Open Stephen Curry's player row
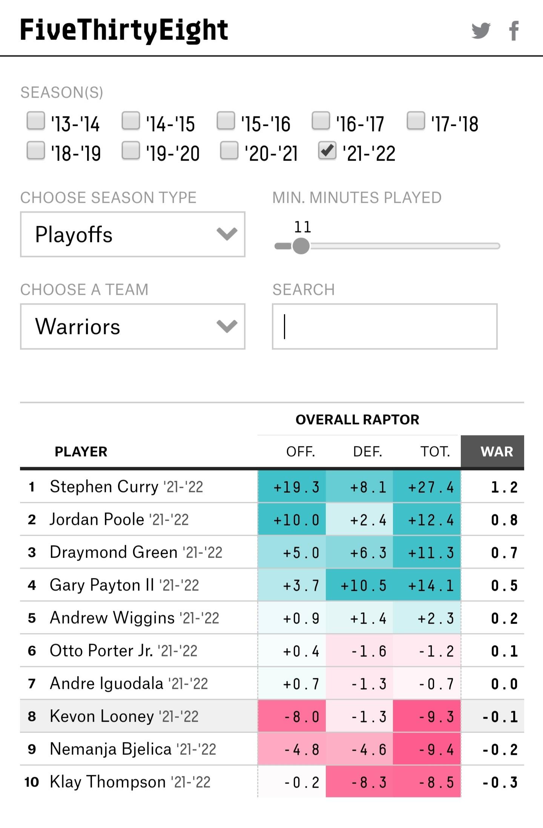Image resolution: width=543 pixels, height=828 pixels. point(104,487)
